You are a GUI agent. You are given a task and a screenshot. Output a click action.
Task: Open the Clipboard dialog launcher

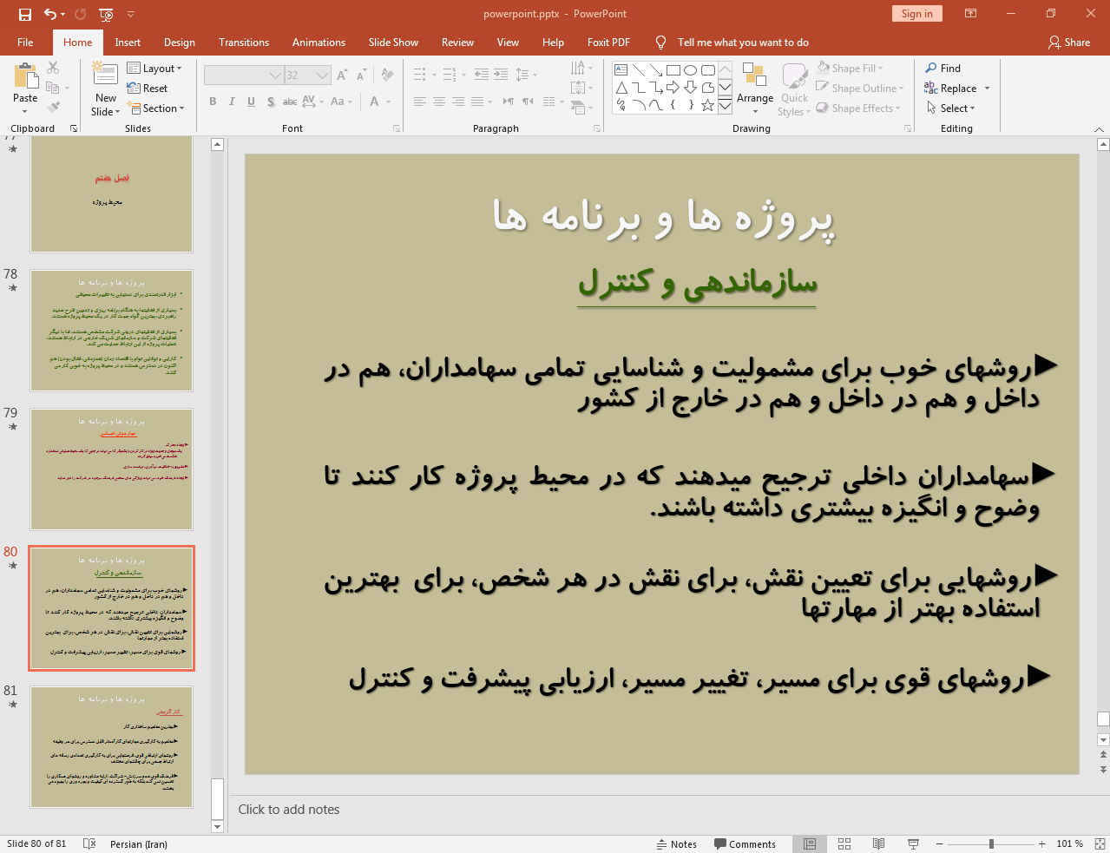point(74,128)
